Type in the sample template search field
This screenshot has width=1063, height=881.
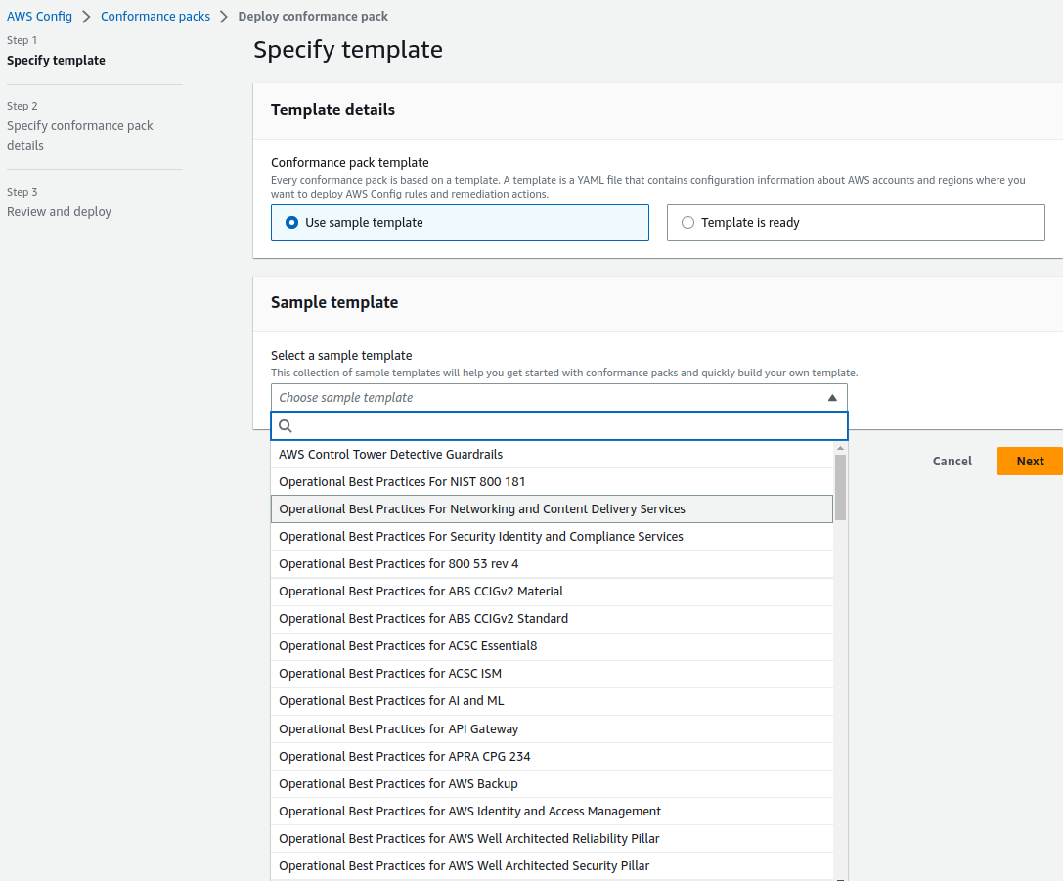(x=567, y=426)
